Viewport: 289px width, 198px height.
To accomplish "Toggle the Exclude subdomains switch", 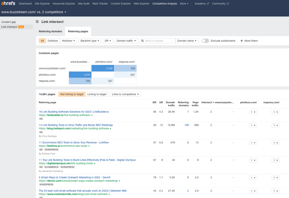I will [x=205, y=41].
